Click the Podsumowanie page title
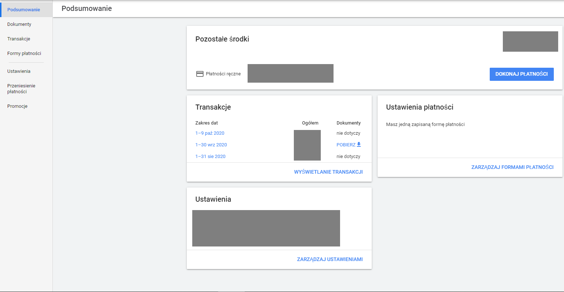This screenshot has height=292, width=564. click(x=87, y=8)
